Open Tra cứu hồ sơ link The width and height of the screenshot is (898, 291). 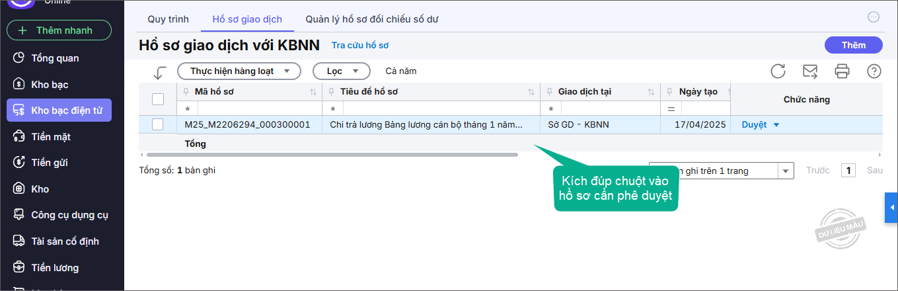tap(360, 46)
